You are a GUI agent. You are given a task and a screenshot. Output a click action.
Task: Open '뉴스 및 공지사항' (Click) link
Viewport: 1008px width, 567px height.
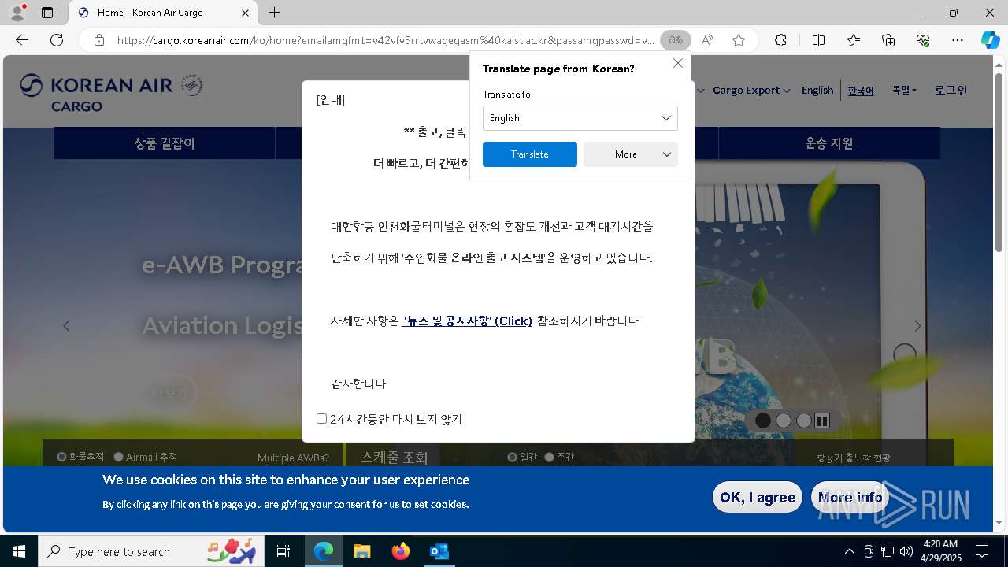467,321
